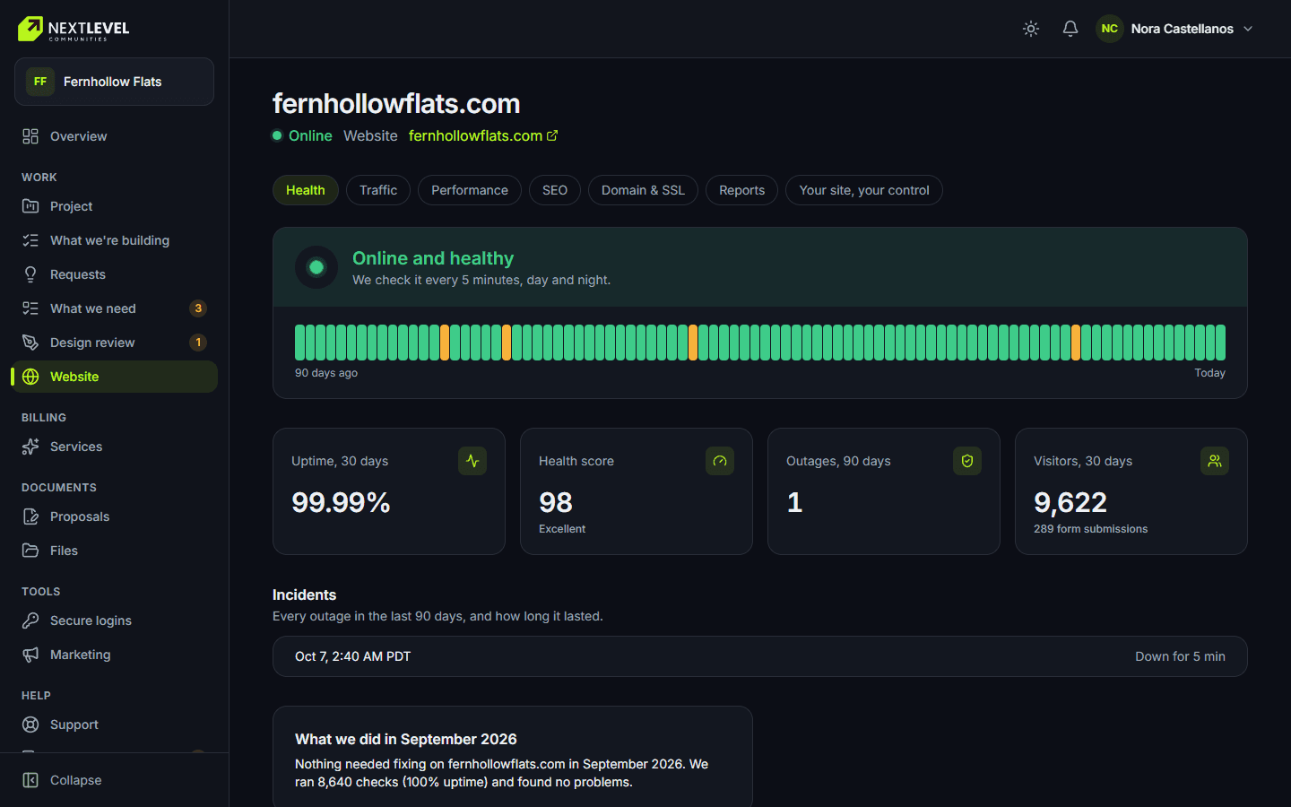This screenshot has height=807, width=1291.
Task: Click the Services sparkle icon
Action: 30,447
